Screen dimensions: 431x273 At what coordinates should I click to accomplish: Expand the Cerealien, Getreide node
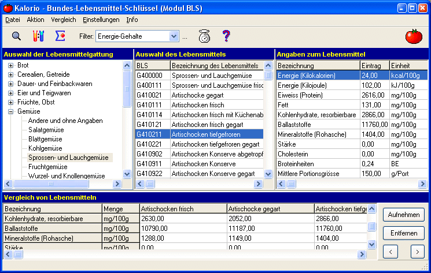click(x=11, y=74)
